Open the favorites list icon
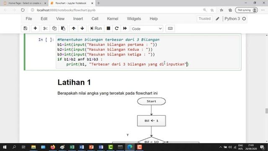Screen dimensions: 268x151 [222, 10]
